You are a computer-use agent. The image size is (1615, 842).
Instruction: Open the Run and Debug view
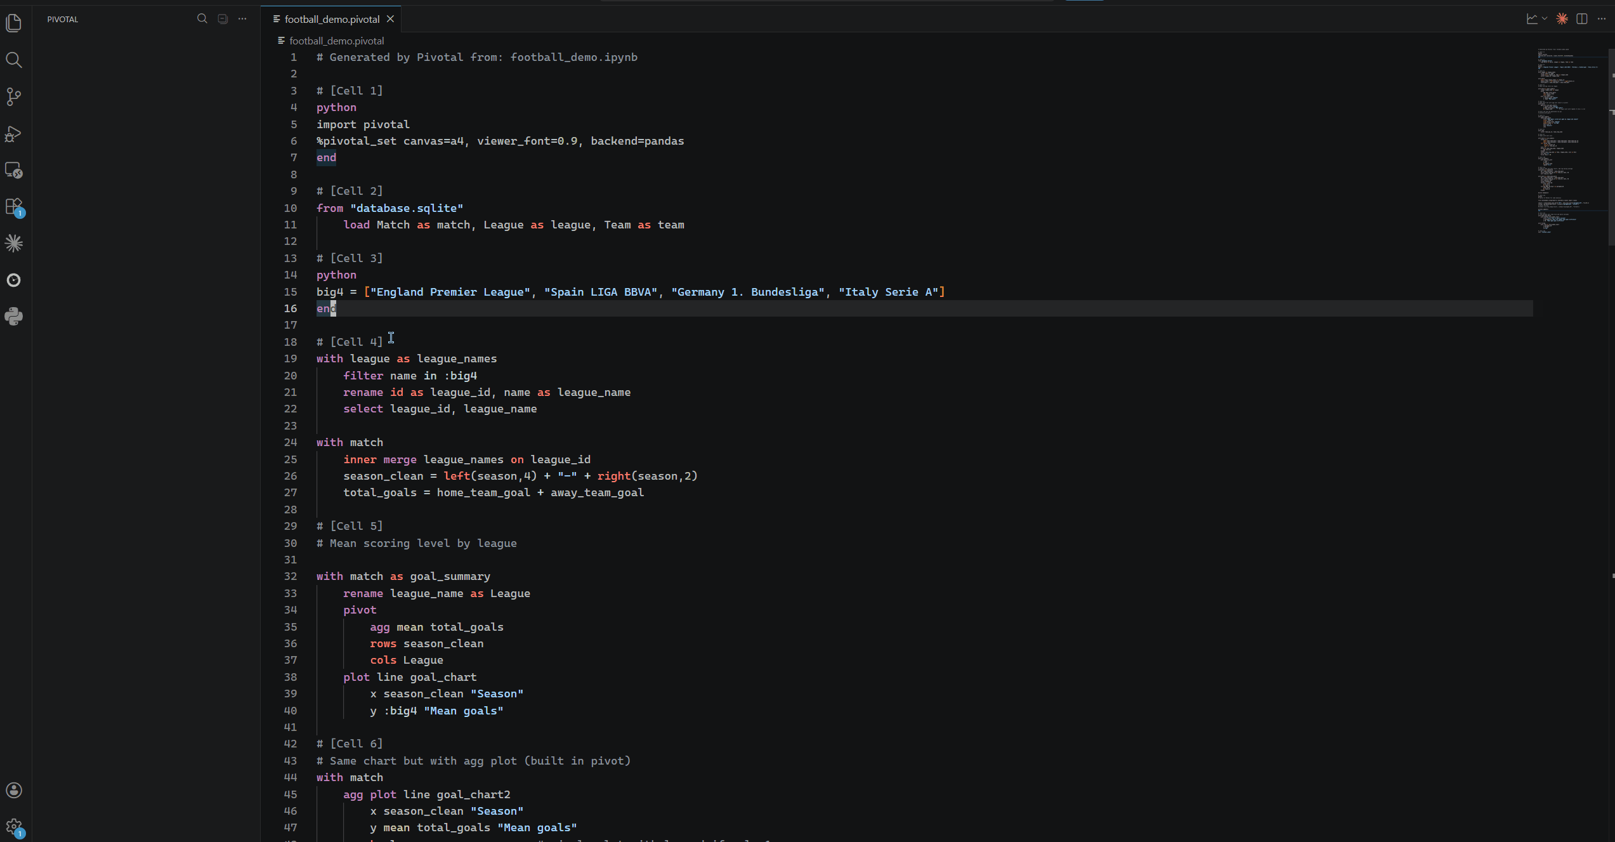(14, 134)
